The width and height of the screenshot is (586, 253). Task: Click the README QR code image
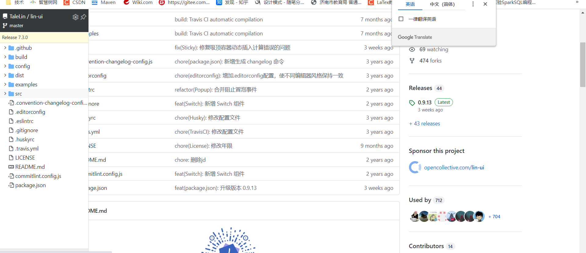pos(229,240)
